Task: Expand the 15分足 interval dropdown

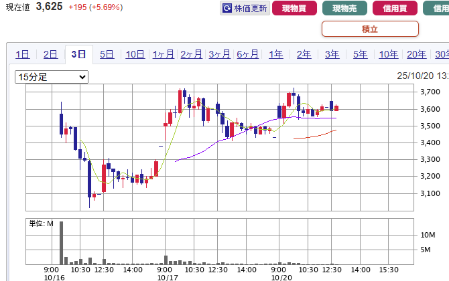Action: coord(52,77)
